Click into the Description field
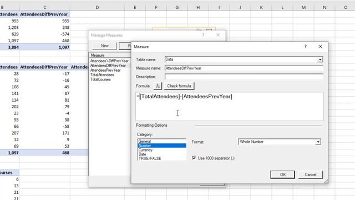 click(x=244, y=77)
